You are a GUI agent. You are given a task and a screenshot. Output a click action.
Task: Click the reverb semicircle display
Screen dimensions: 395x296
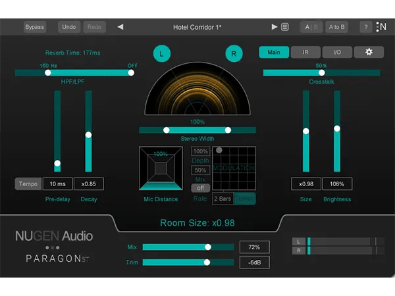point(197,89)
